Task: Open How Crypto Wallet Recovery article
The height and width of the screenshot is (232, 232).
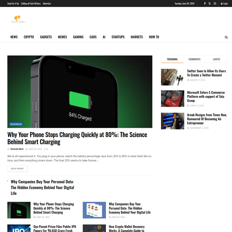Action: pyautogui.click(x=127, y=229)
